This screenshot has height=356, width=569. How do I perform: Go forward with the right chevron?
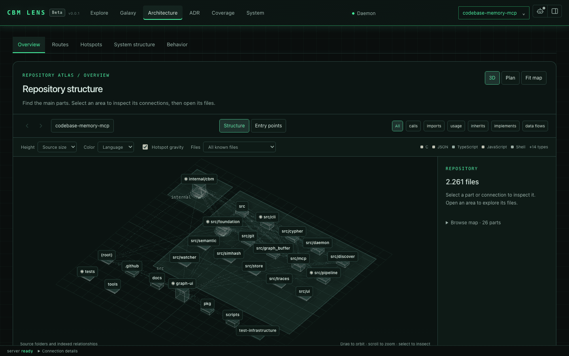41,126
